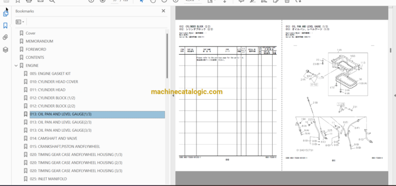This screenshot has width=396, height=186.
Task: Go to 010: CYLINDER HEAD COVER
Action: pyautogui.click(x=54, y=82)
